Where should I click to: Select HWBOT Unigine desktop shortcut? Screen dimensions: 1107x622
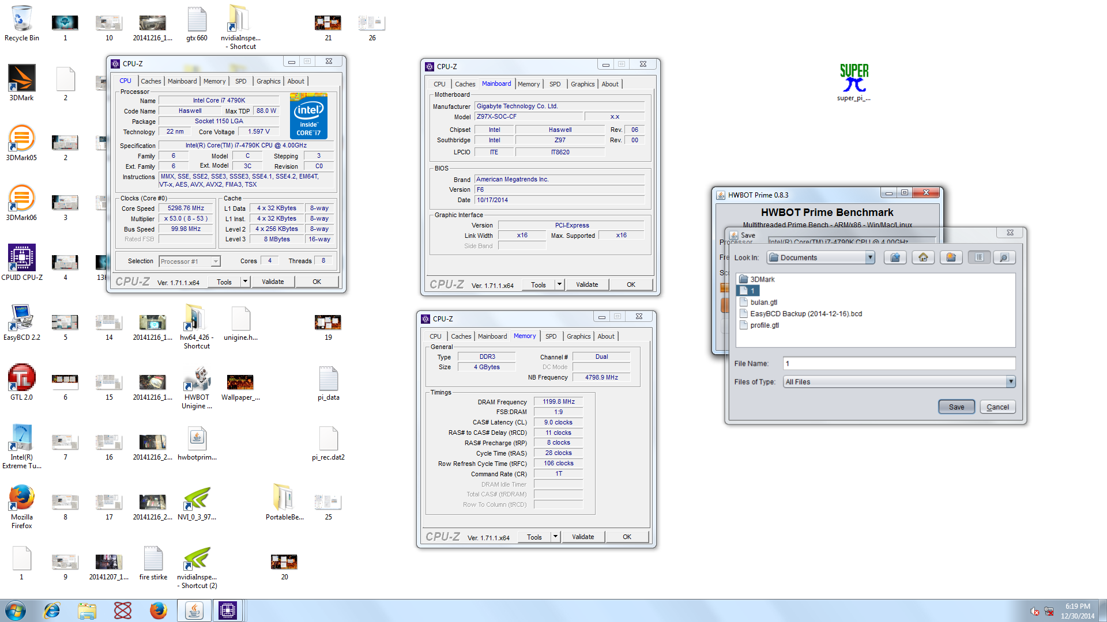click(197, 387)
